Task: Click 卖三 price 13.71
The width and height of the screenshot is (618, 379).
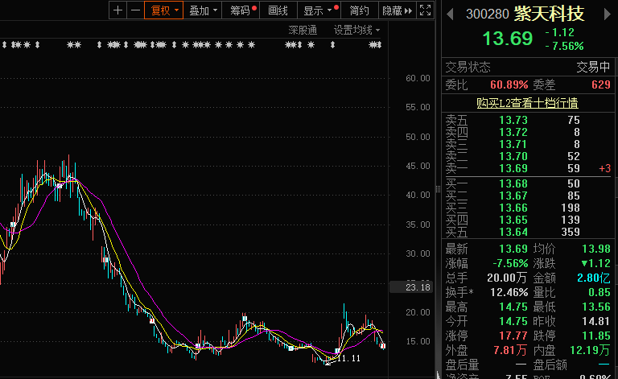Action: point(513,144)
